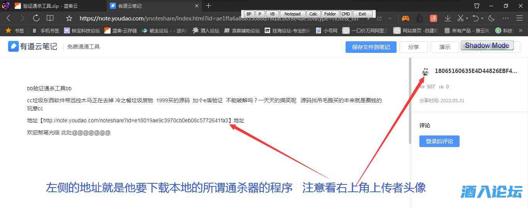
Task: Click the views eye icon showing 507
Action: pos(422,87)
